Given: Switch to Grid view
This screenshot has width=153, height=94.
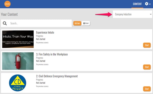Looking at the screenshot, I should [x=86, y=23].
